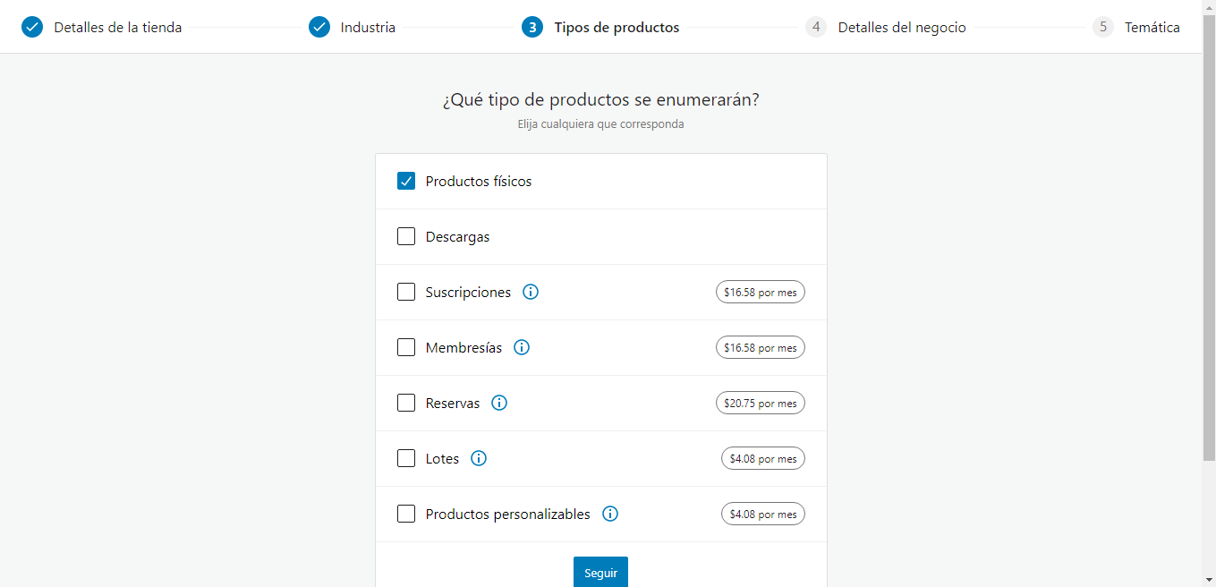
Task: Click the info icon next to Suscripciones
Action: click(x=531, y=292)
